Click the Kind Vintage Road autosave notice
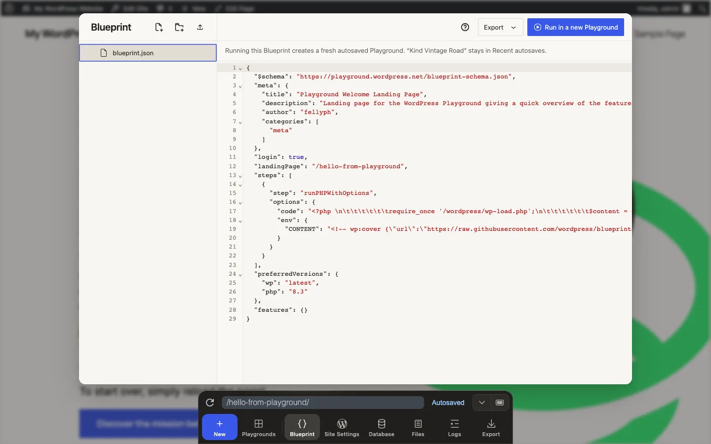This screenshot has width=711, height=444. point(386,50)
